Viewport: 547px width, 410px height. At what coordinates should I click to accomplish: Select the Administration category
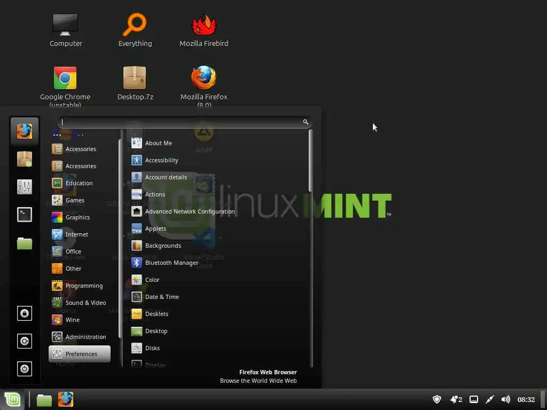79,337
